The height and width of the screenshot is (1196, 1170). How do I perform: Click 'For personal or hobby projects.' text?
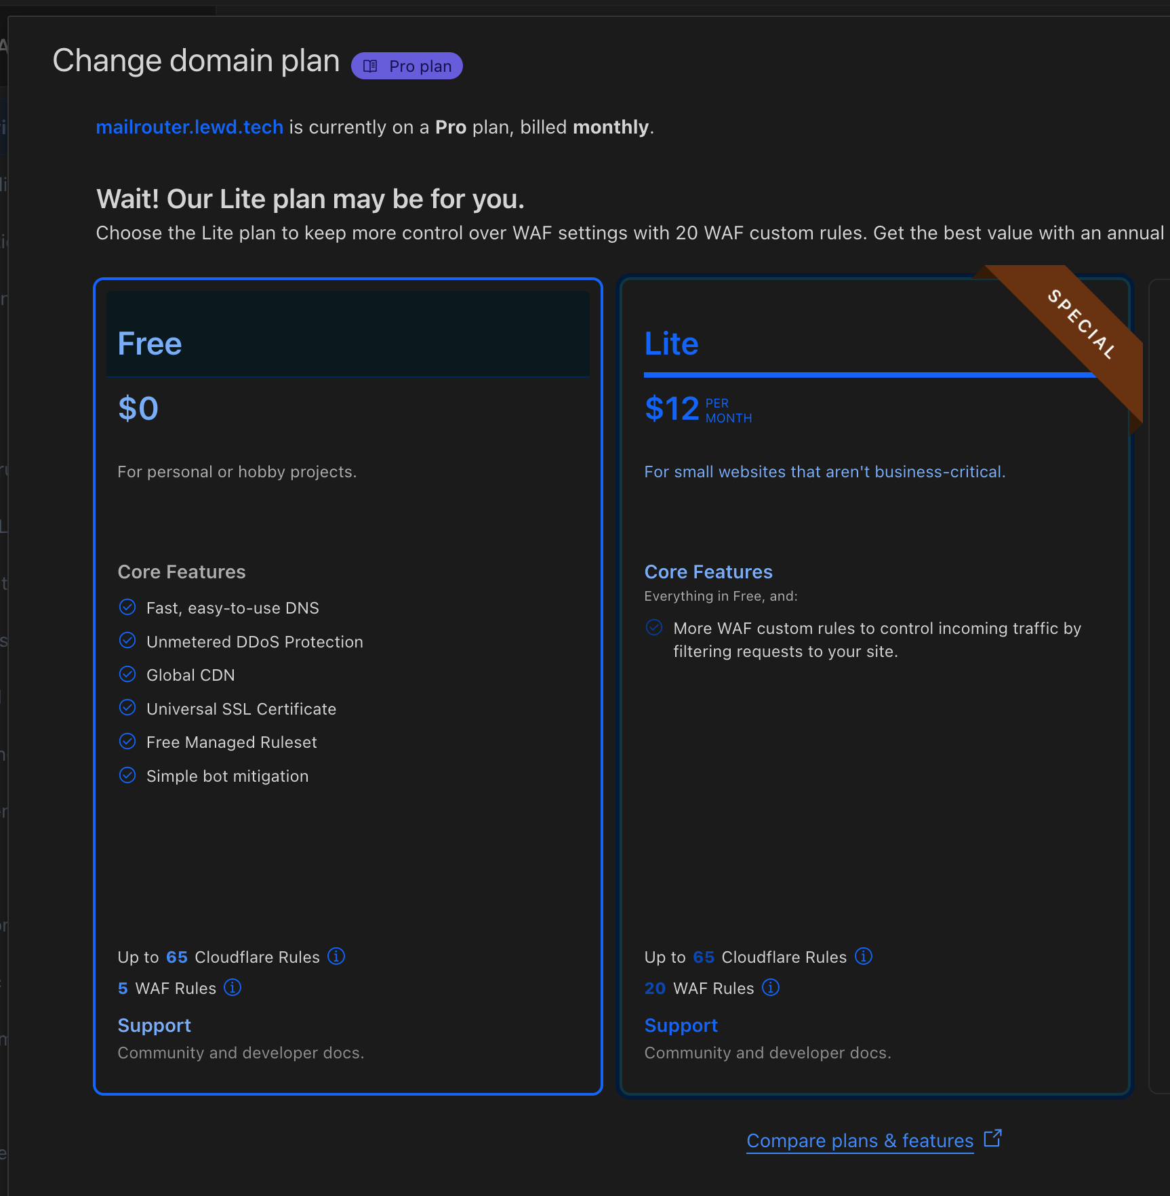click(x=237, y=472)
